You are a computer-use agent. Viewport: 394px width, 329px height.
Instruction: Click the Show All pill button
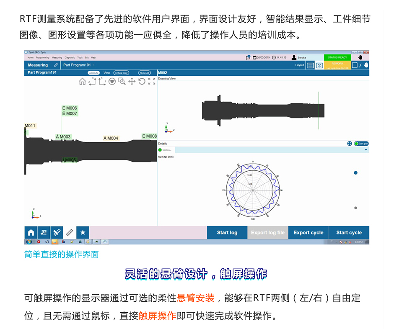tap(144, 73)
